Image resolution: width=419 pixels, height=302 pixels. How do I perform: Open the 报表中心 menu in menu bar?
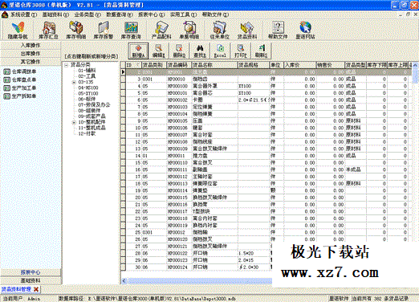[152, 14]
